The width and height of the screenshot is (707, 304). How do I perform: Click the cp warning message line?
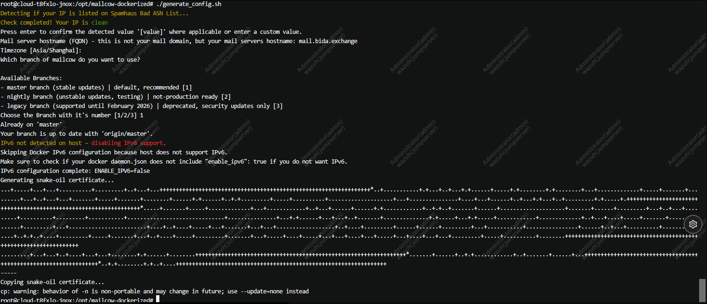click(x=154, y=291)
